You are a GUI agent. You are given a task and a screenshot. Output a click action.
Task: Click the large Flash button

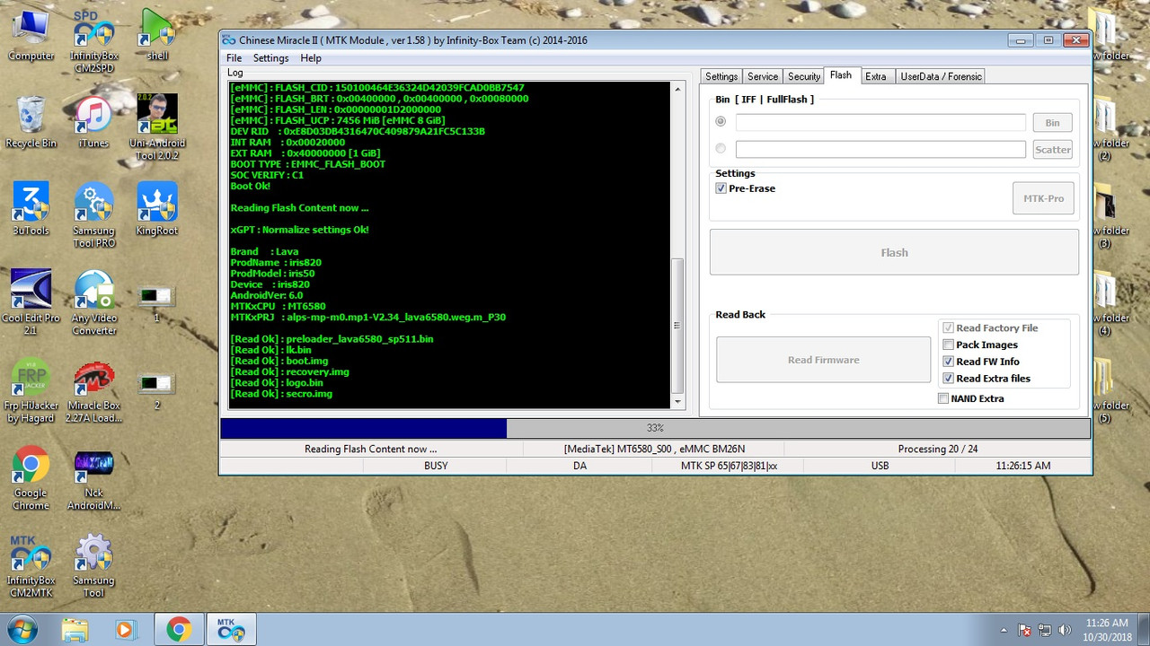point(894,252)
